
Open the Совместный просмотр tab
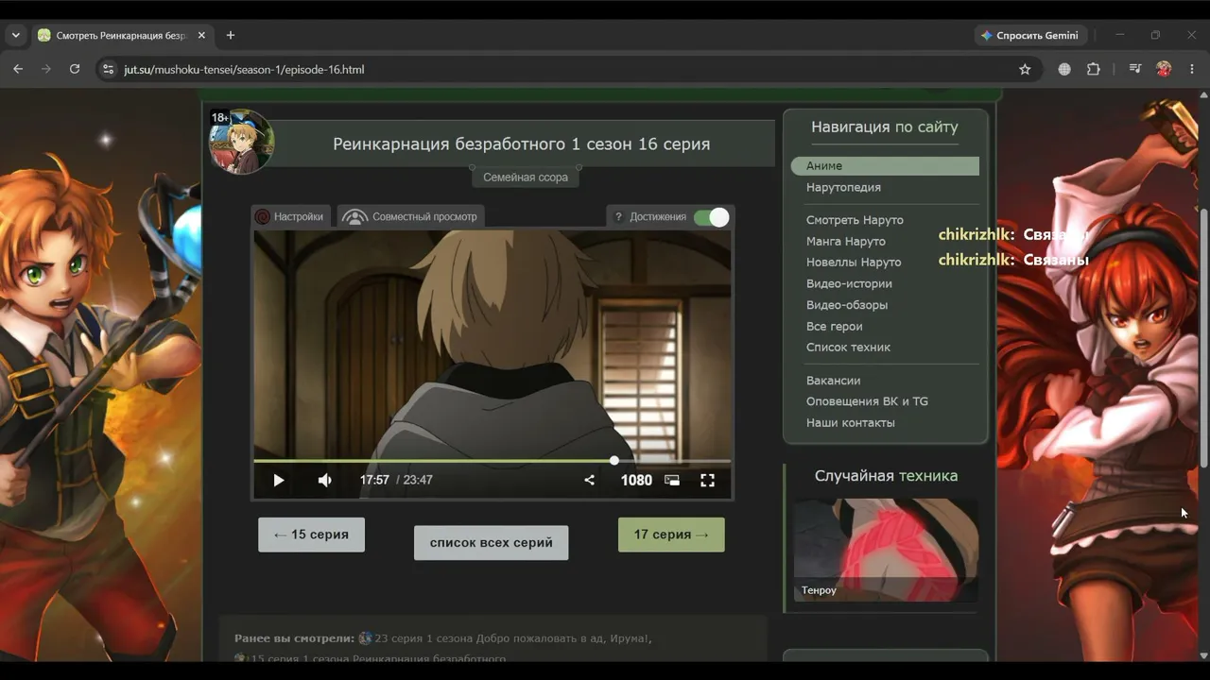click(x=411, y=216)
